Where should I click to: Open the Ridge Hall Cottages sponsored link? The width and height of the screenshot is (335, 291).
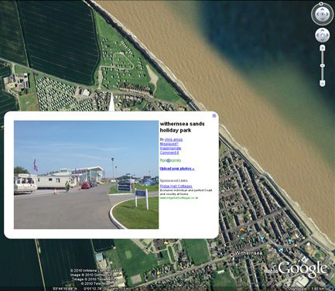coord(176,186)
